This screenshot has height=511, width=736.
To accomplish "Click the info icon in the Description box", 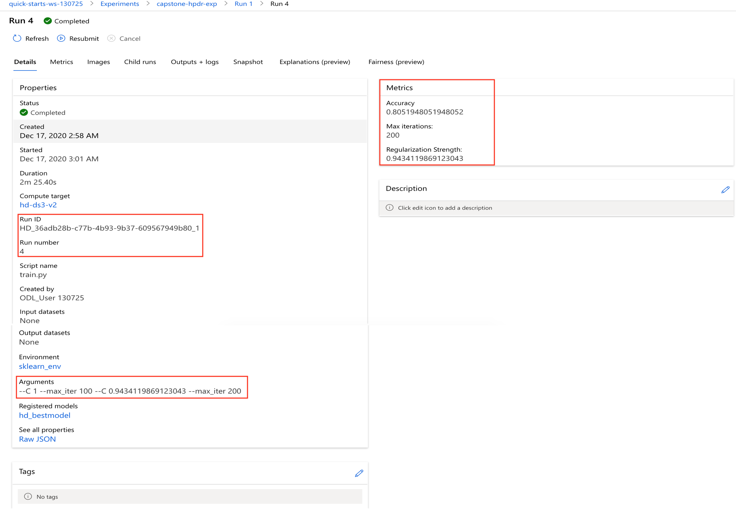I will [x=389, y=208].
